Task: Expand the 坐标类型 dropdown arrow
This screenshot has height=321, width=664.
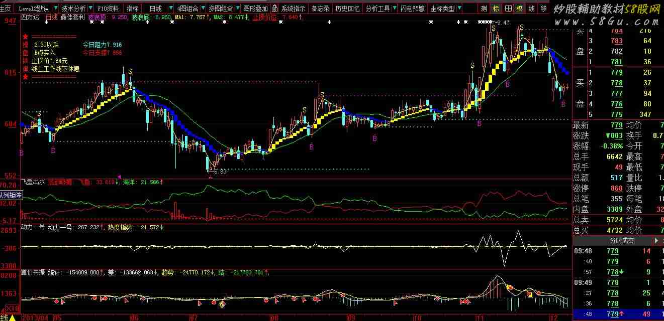Action: click(459, 9)
